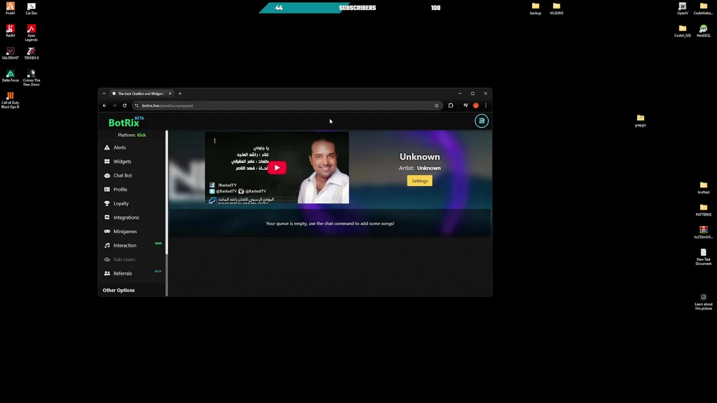717x403 pixels.
Task: Close the BotRix browser tab
Action: pyautogui.click(x=170, y=93)
